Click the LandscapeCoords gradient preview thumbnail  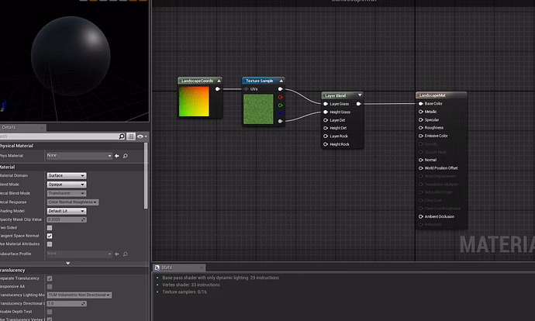(x=194, y=102)
